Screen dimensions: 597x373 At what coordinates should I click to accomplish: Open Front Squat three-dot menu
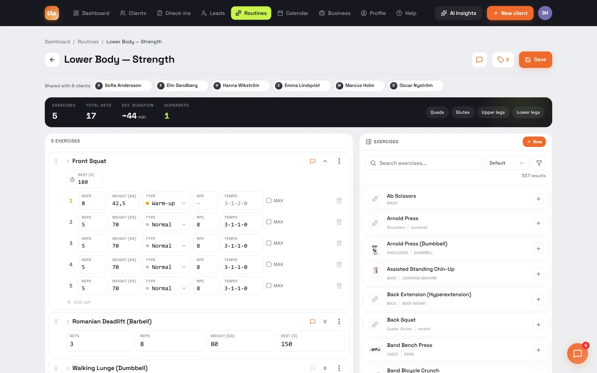coord(339,161)
